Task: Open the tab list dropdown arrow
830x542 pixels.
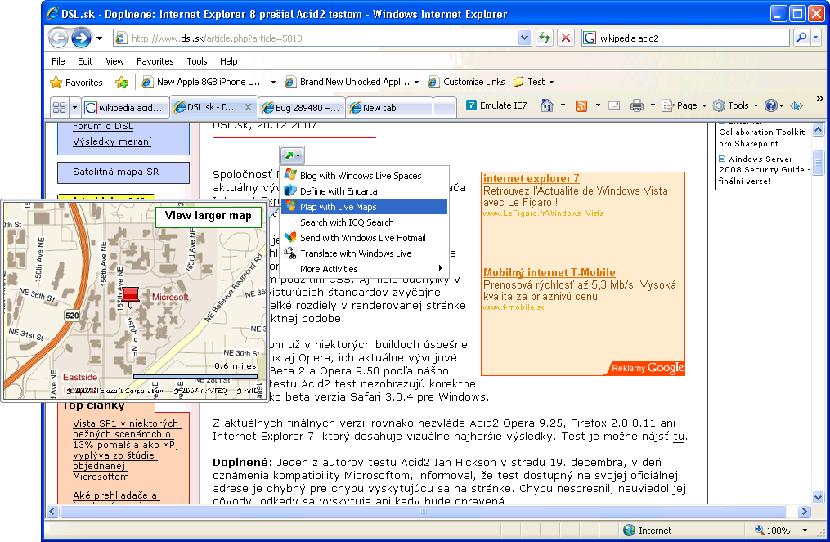Action: (74, 108)
